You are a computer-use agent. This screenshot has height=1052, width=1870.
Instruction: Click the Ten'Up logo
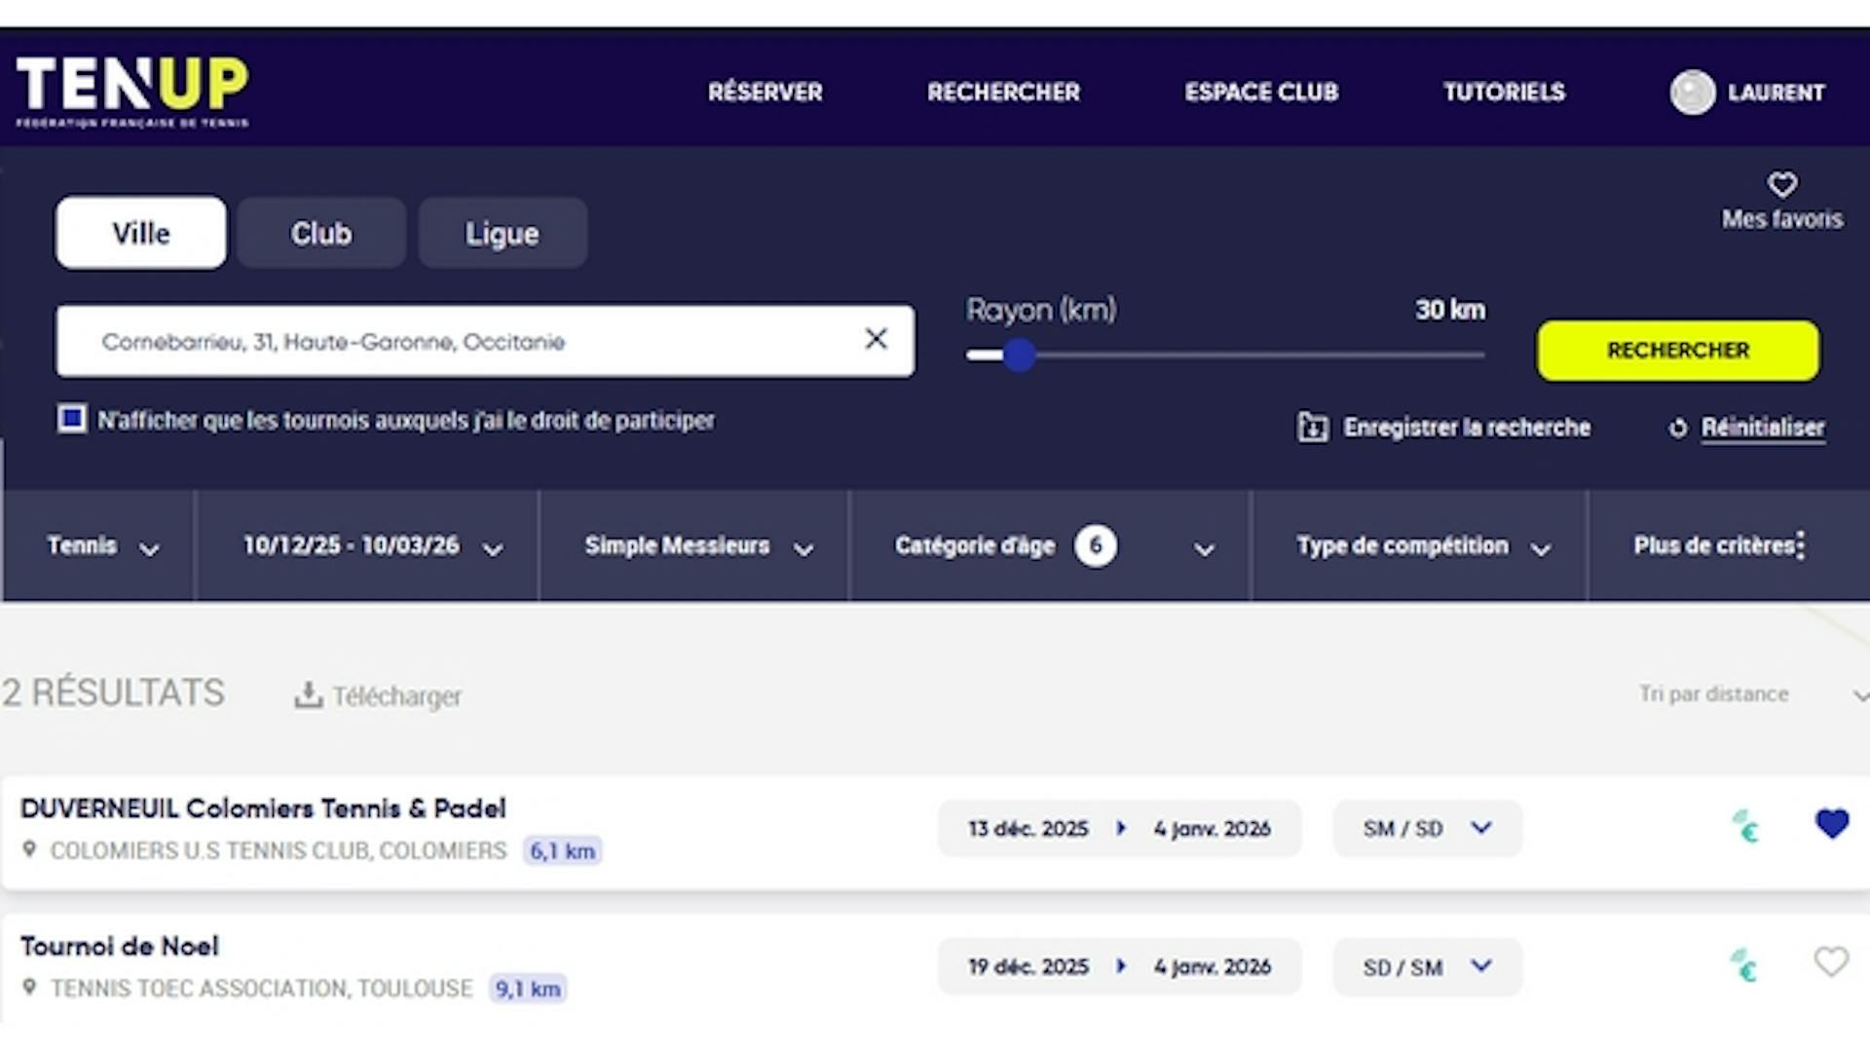click(132, 90)
